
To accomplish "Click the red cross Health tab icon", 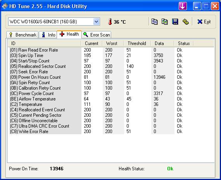I will click(62, 34).
